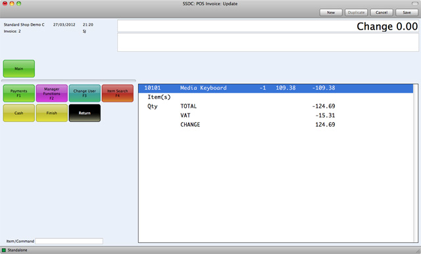Open the green Main button
This screenshot has width=421, height=254.
(x=19, y=69)
